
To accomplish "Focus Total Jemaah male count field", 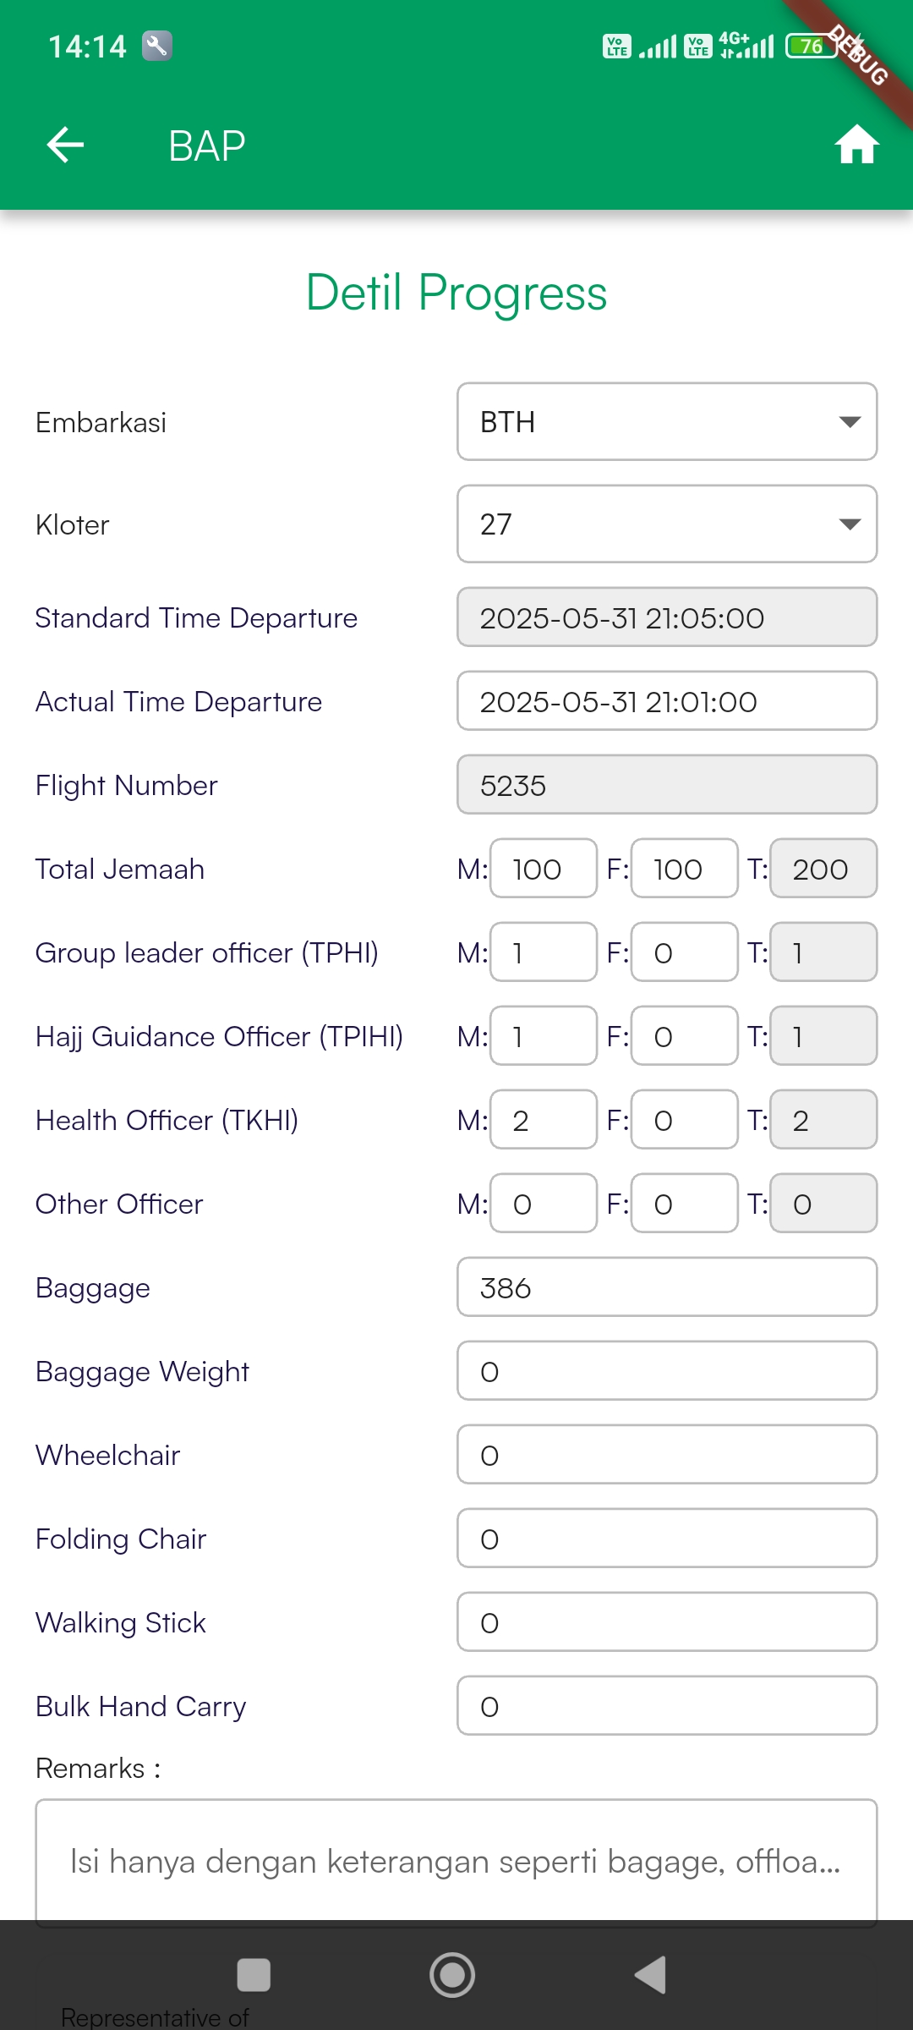I will pyautogui.click(x=543, y=869).
